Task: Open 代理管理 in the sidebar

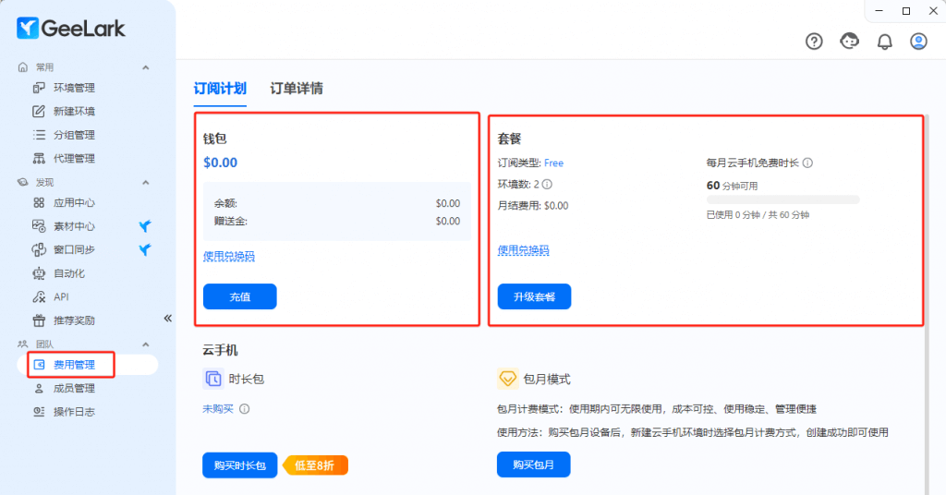Action: click(74, 158)
